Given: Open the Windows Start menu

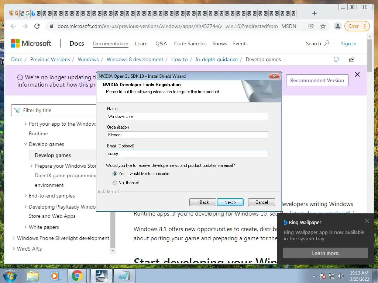Looking at the screenshot, I should pos(10,276).
